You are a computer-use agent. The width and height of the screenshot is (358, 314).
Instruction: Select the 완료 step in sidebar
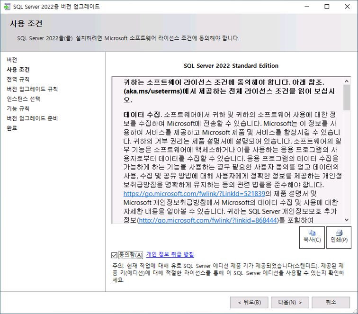click(x=12, y=128)
